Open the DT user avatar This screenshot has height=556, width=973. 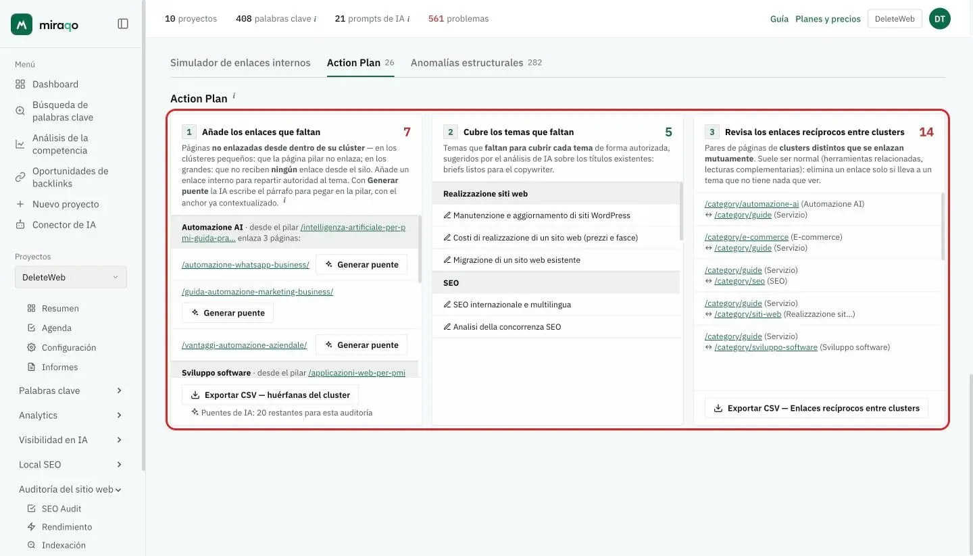point(939,19)
